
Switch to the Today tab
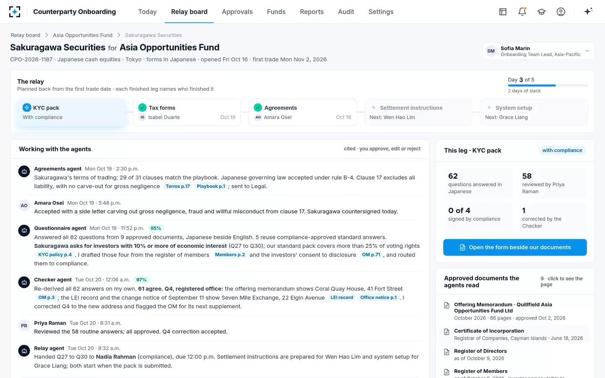pos(147,12)
